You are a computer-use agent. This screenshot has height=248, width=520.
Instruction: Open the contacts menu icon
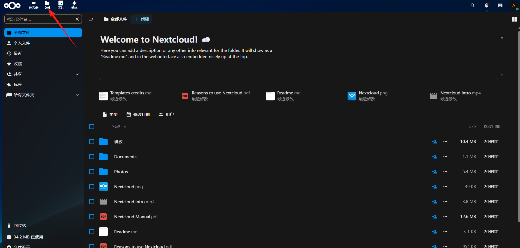(500, 5)
